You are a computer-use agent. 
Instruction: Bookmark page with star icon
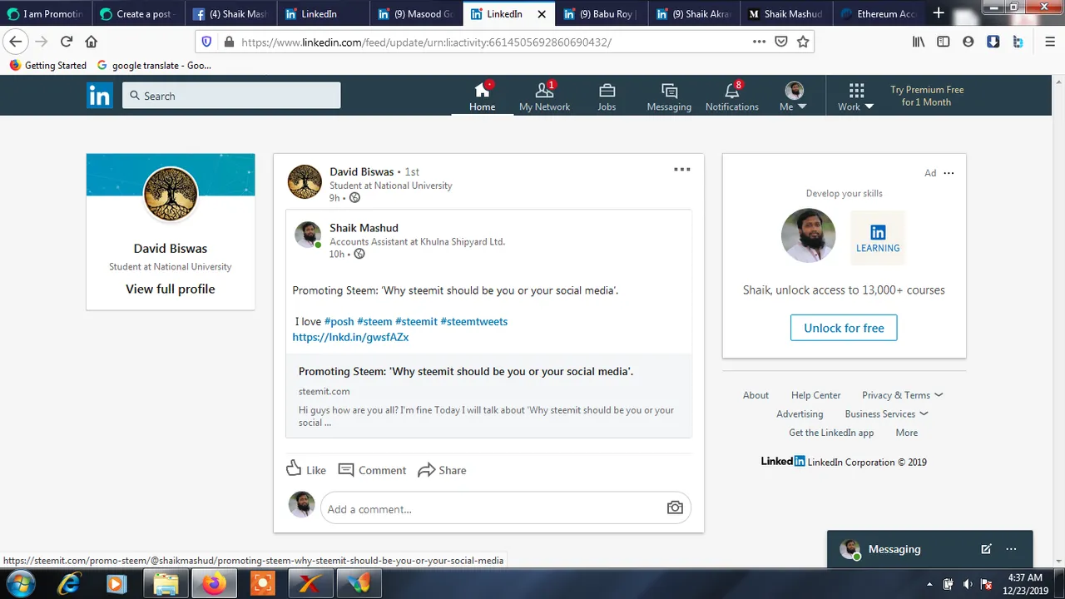tap(803, 42)
